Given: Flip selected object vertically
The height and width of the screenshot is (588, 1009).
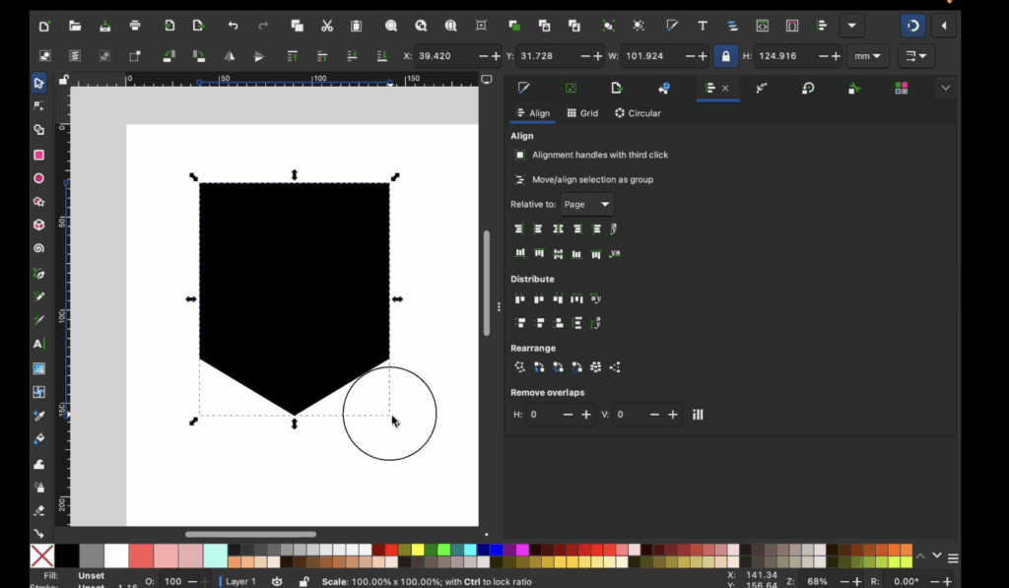Looking at the screenshot, I should (x=259, y=56).
